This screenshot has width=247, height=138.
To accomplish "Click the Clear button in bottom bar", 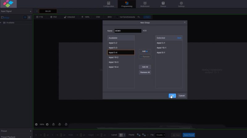I will pos(176,135).
